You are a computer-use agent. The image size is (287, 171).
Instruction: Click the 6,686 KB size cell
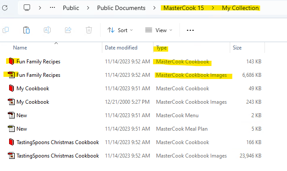tap(252, 75)
